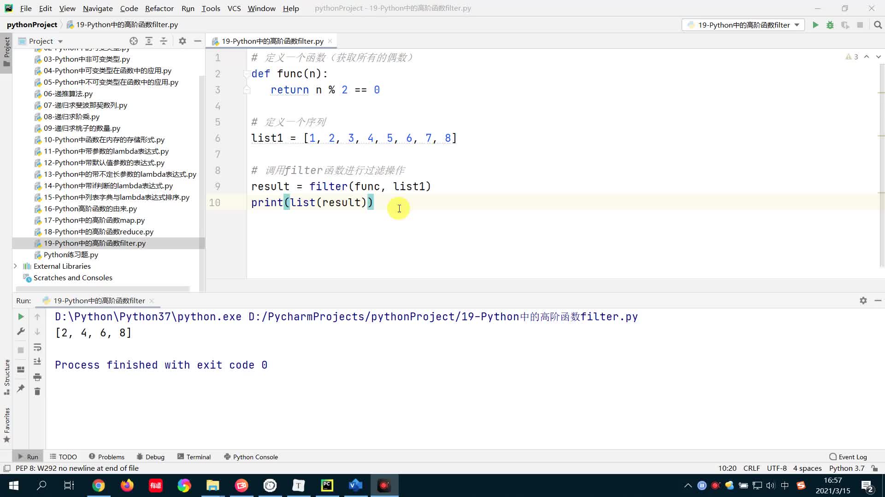Open Chrome from the taskbar
This screenshot has width=885, height=497.
point(98,485)
